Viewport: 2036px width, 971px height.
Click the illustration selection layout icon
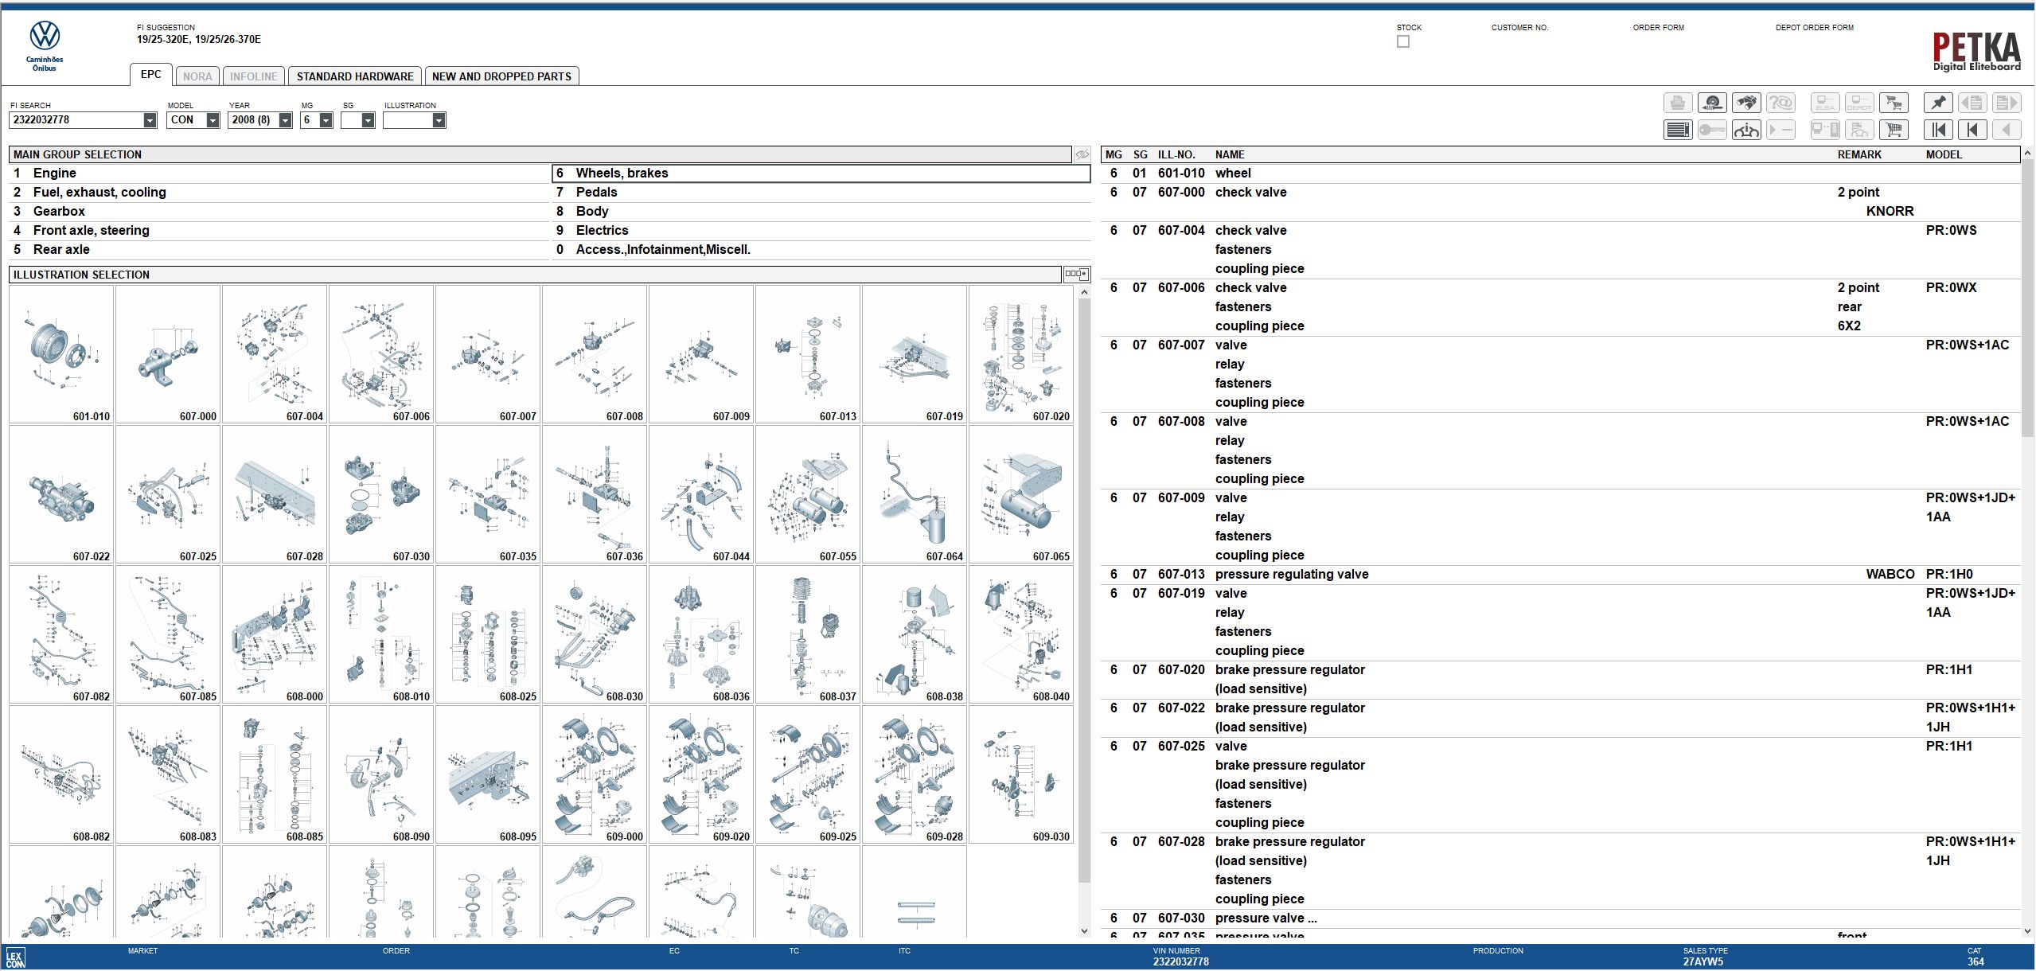[x=1076, y=275]
